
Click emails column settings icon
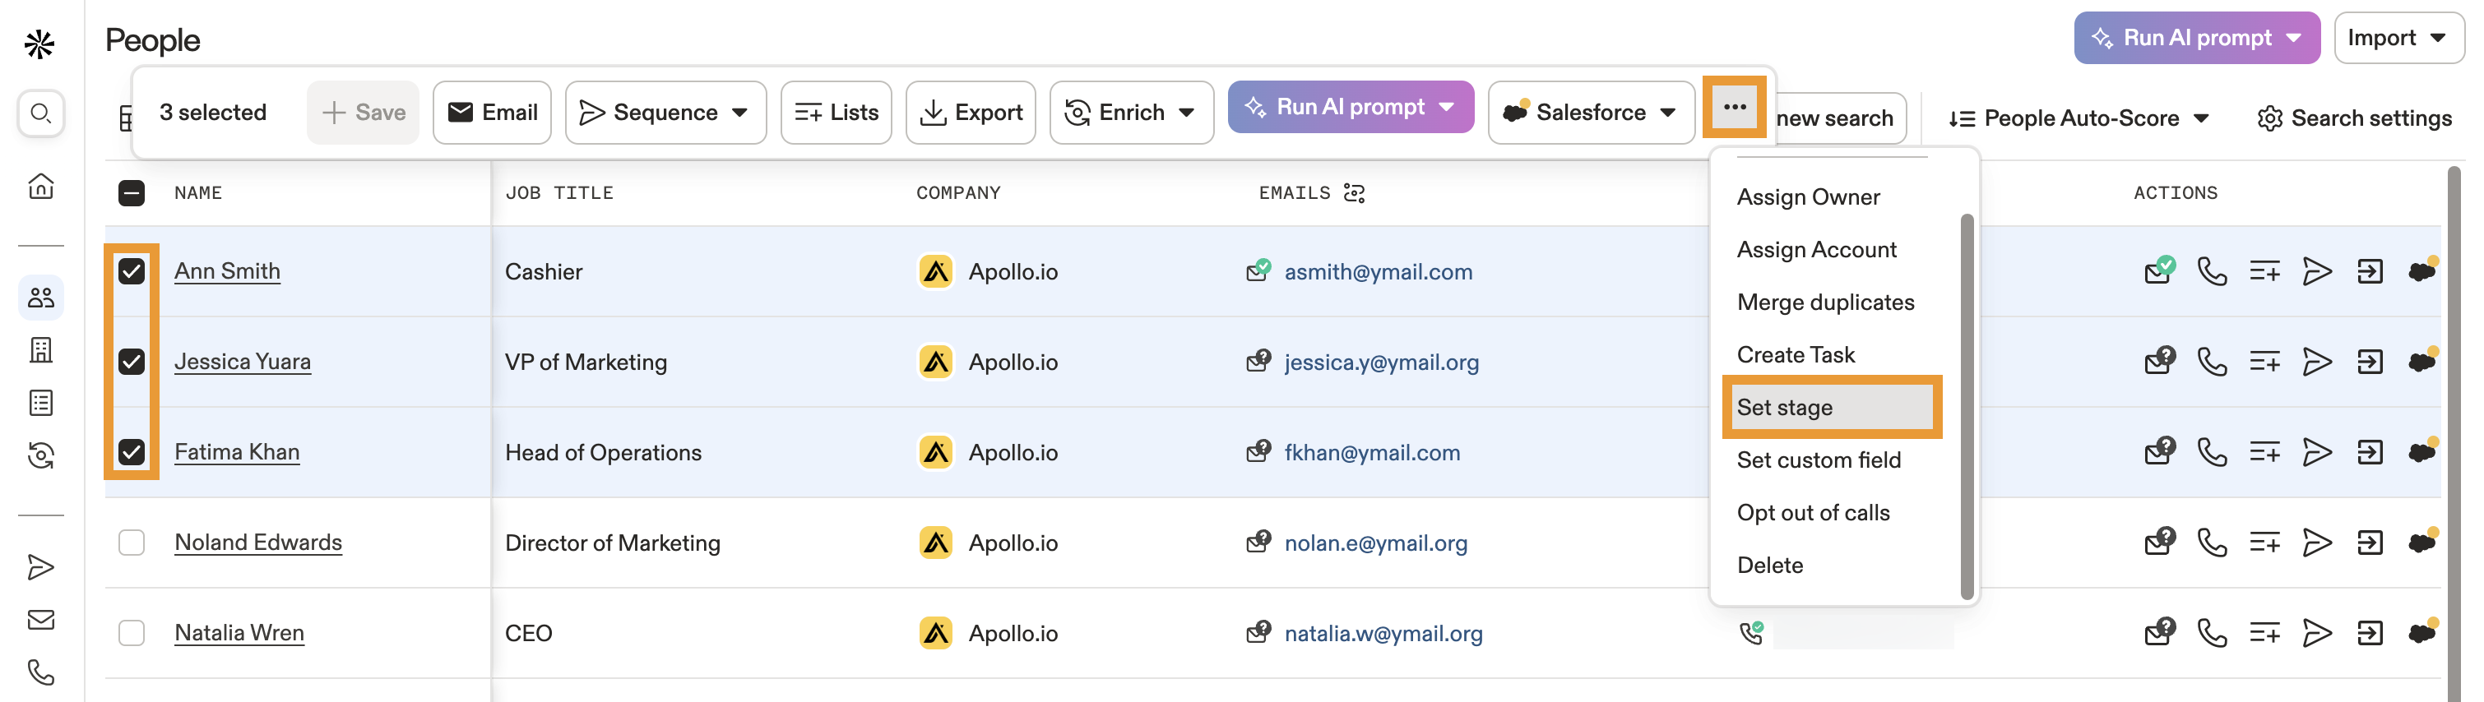tap(1355, 194)
